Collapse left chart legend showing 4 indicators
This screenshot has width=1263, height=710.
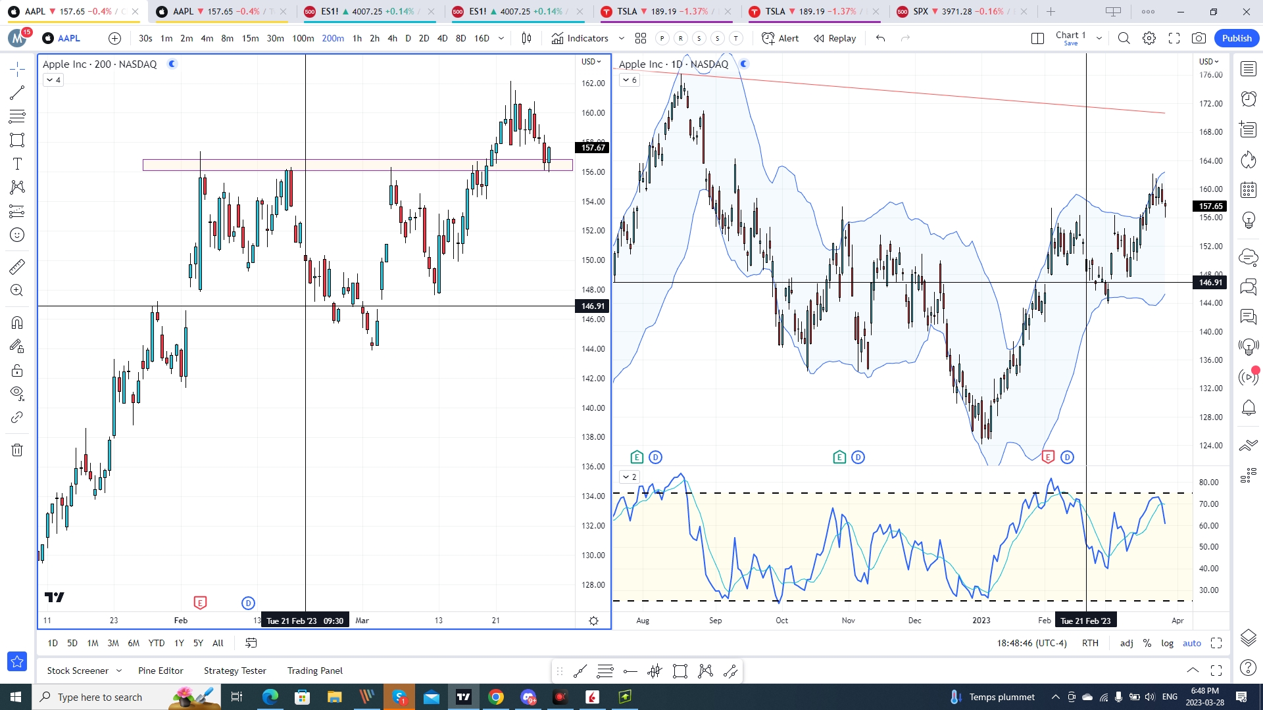53,80
